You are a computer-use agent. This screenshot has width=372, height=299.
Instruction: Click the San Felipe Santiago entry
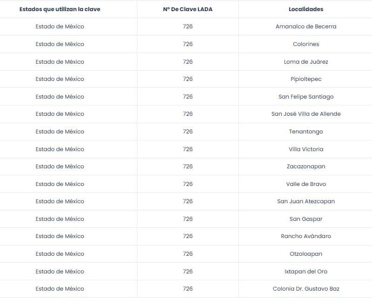point(306,97)
